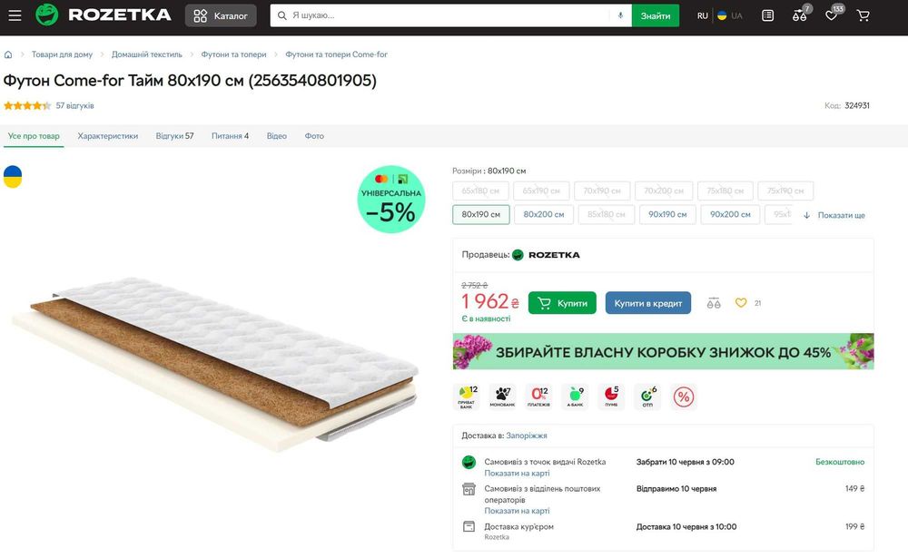Switch site language to RU
The height and width of the screenshot is (558, 908).
[x=703, y=15]
